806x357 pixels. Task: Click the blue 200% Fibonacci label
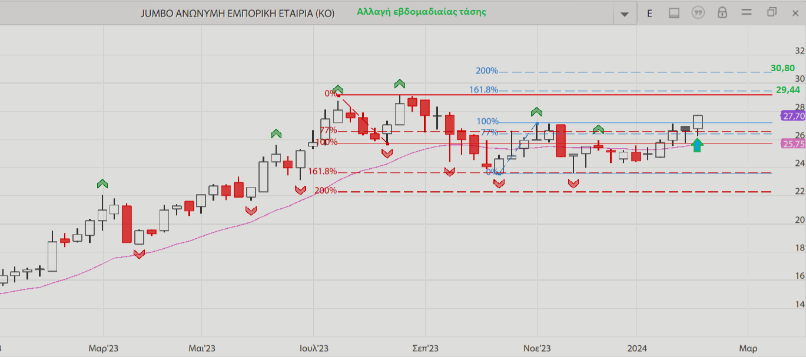[x=487, y=71]
